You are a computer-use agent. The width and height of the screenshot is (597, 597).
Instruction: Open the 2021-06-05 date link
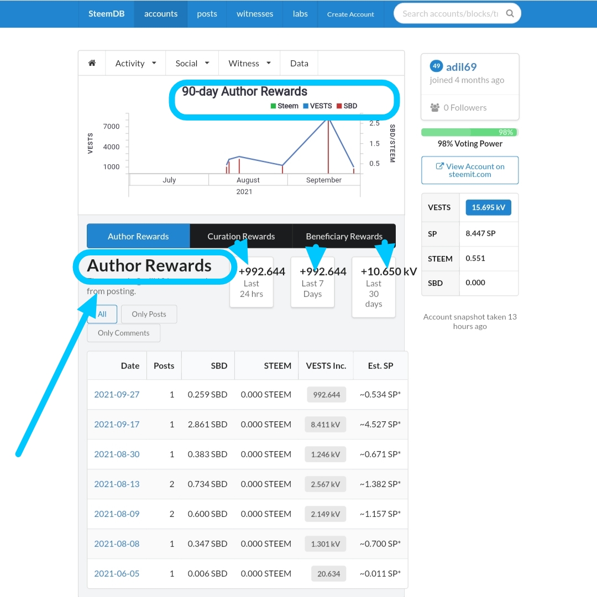click(117, 573)
